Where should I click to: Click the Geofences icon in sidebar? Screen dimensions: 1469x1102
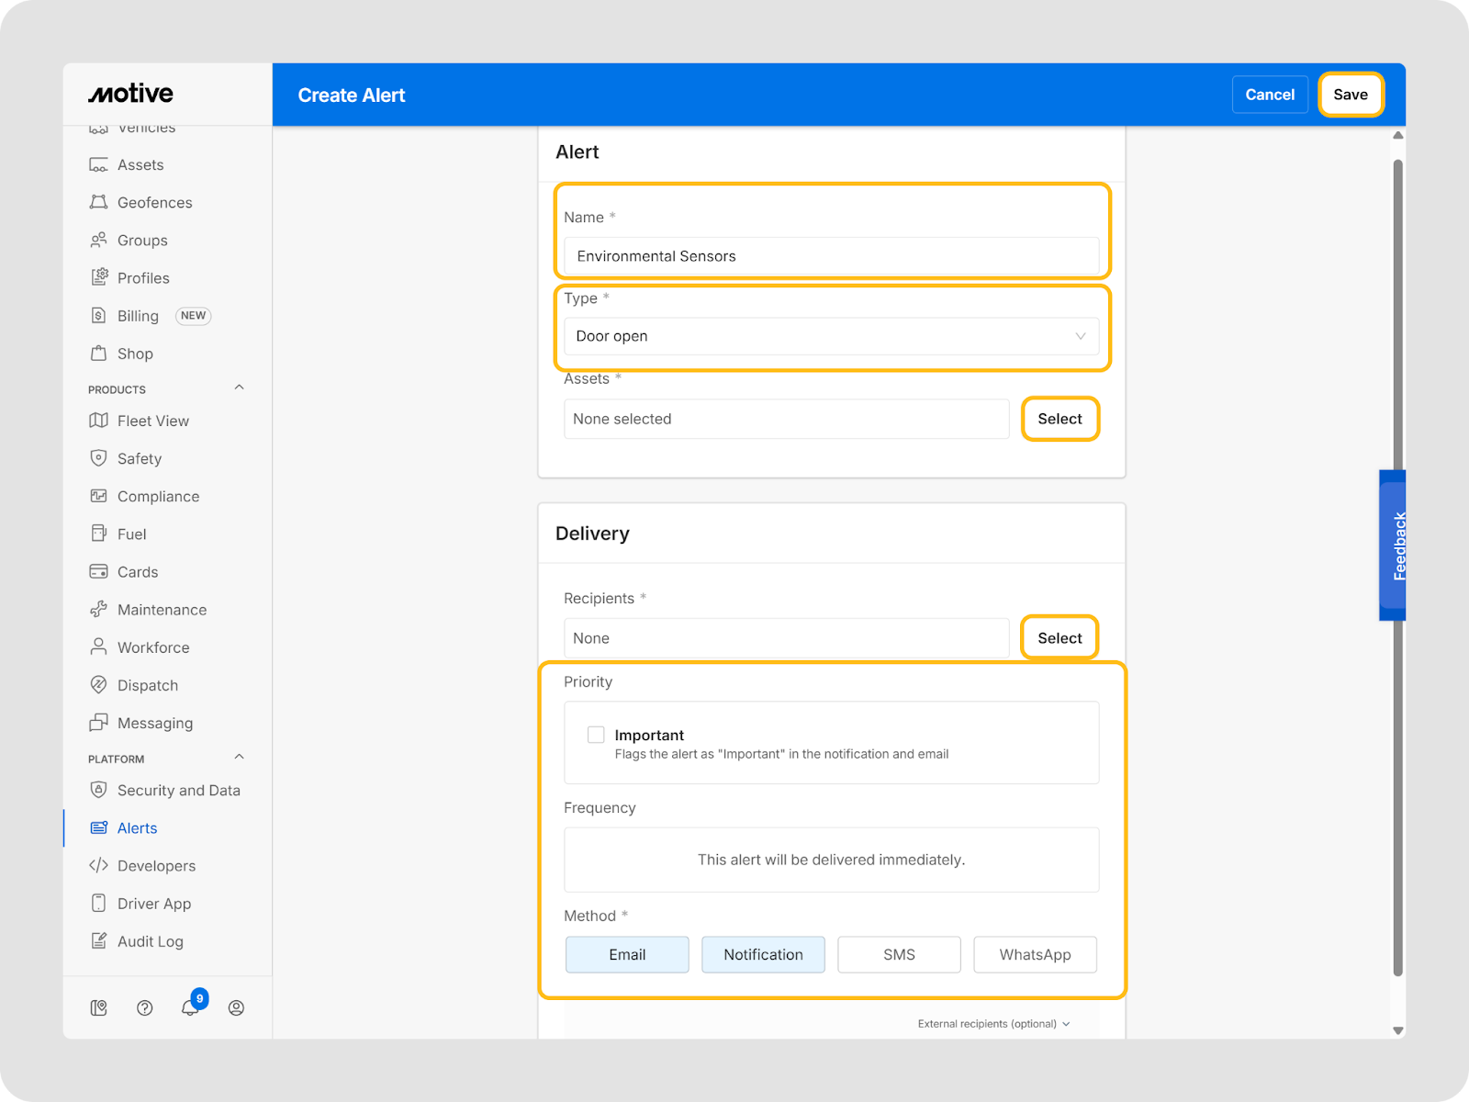click(x=99, y=203)
